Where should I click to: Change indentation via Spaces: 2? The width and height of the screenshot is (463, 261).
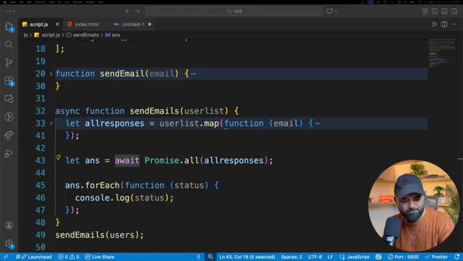[x=291, y=257]
